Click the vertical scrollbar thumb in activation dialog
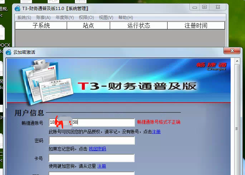The height and width of the screenshot is (175, 245). pos(237,129)
